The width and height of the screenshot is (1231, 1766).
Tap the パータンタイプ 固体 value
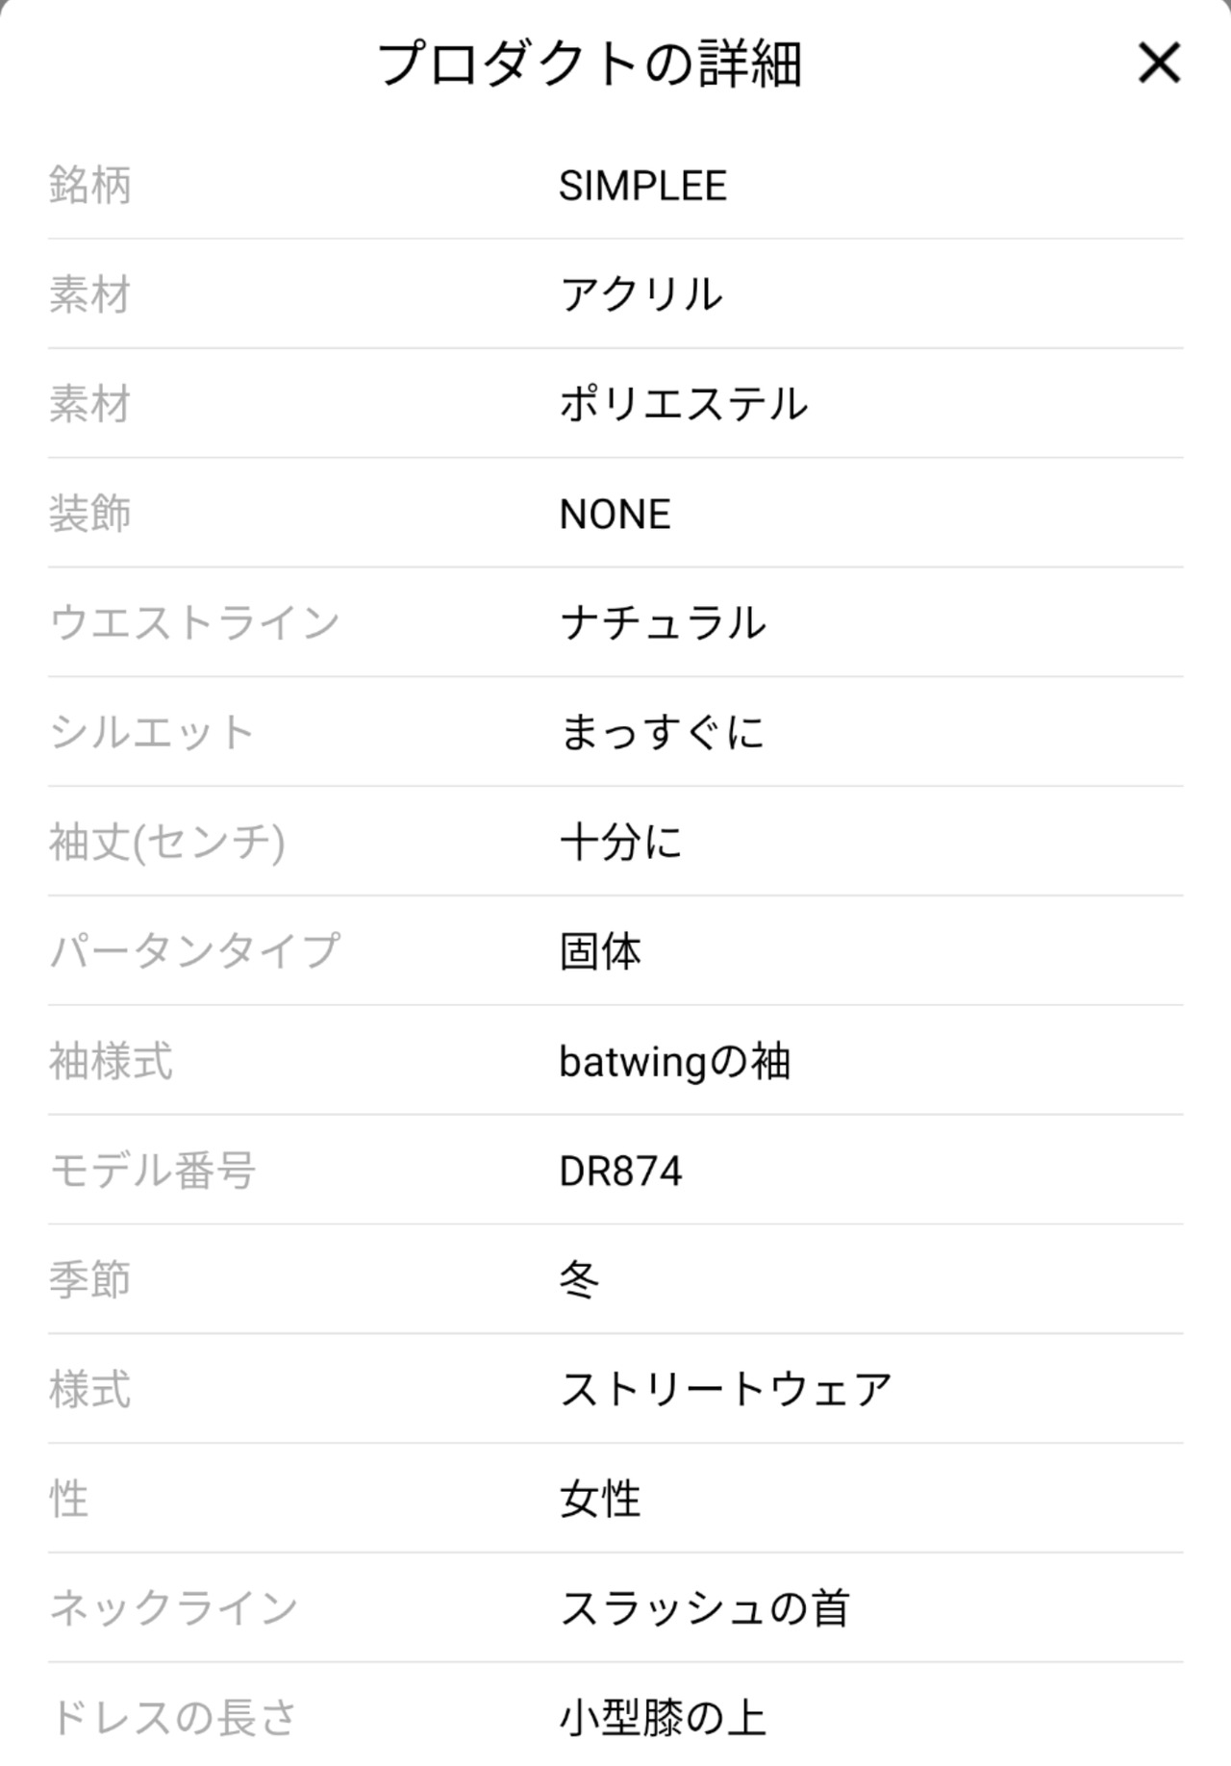click(x=600, y=952)
